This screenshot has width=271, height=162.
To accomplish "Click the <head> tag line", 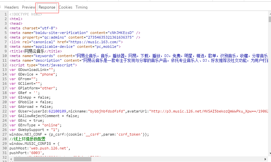I will point(16,23).
